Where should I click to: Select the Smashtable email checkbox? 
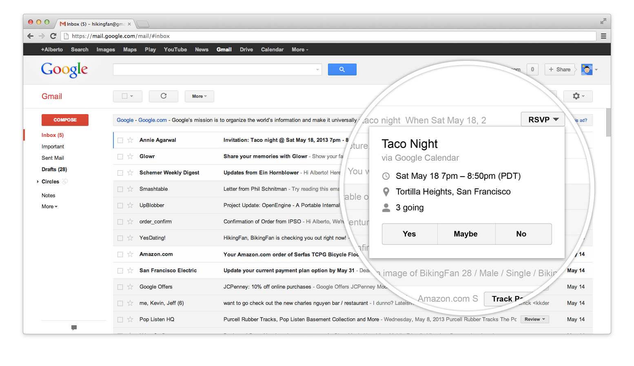coord(120,189)
